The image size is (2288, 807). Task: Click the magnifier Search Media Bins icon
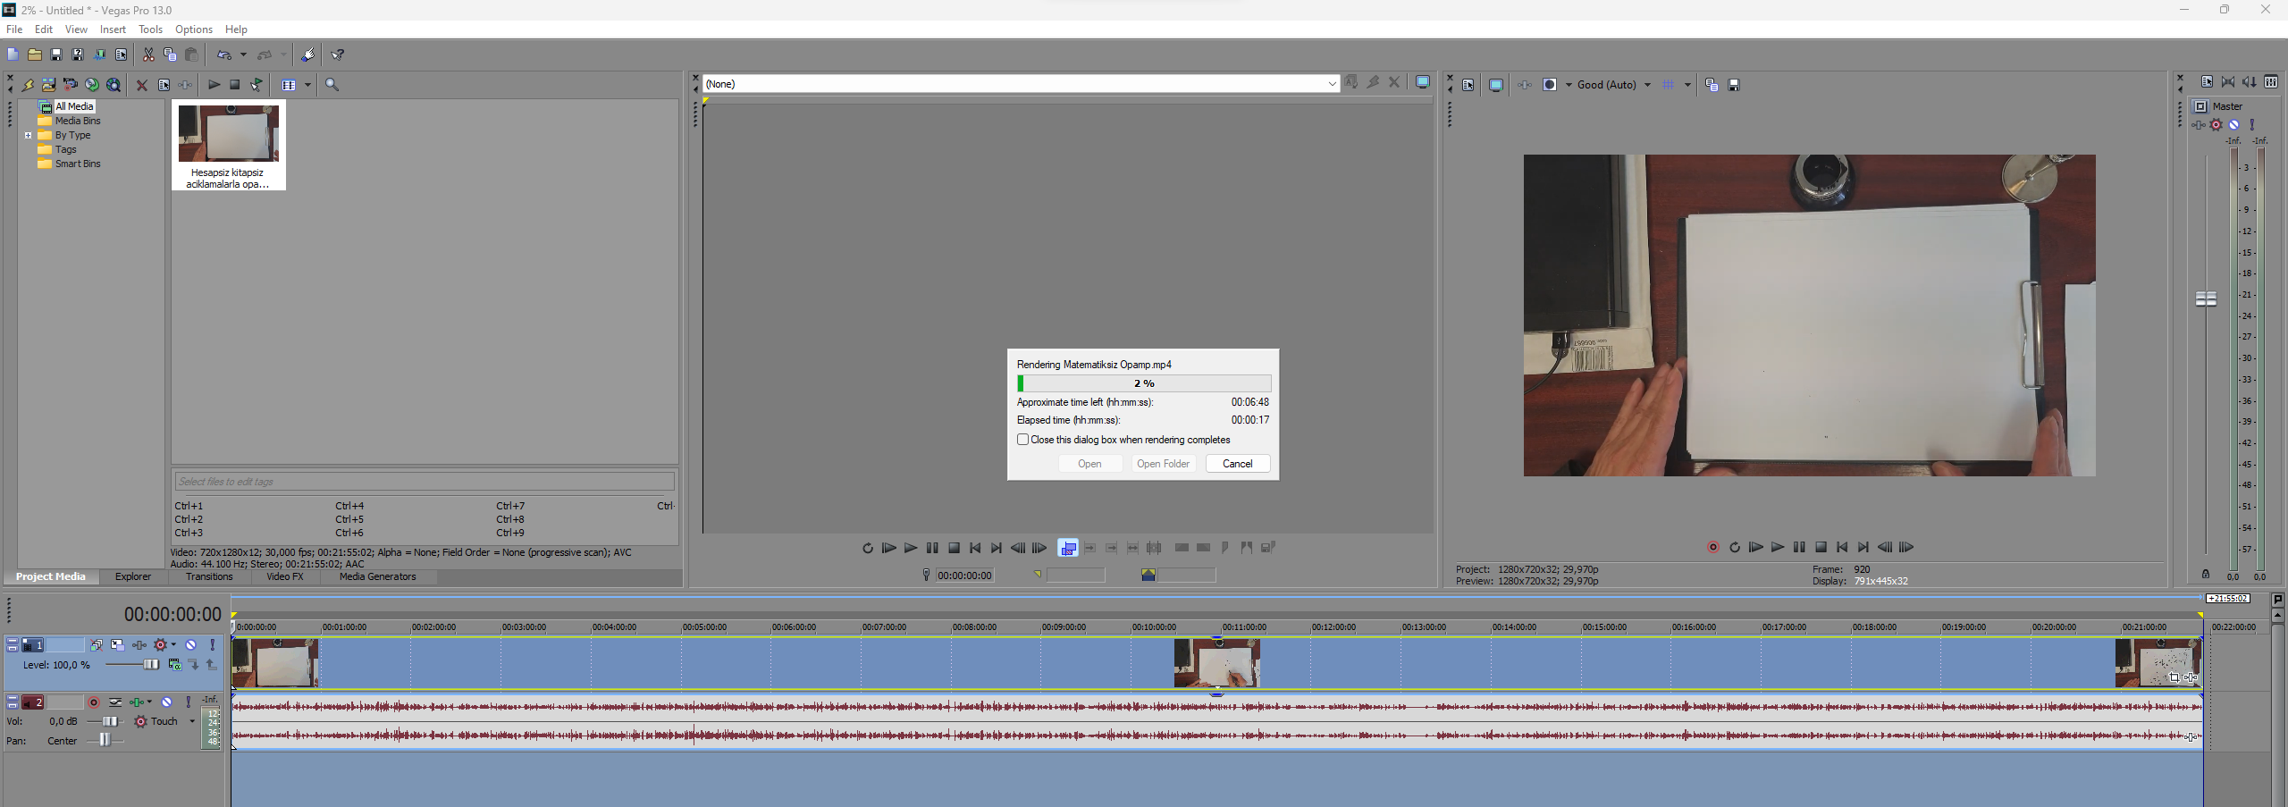(332, 85)
